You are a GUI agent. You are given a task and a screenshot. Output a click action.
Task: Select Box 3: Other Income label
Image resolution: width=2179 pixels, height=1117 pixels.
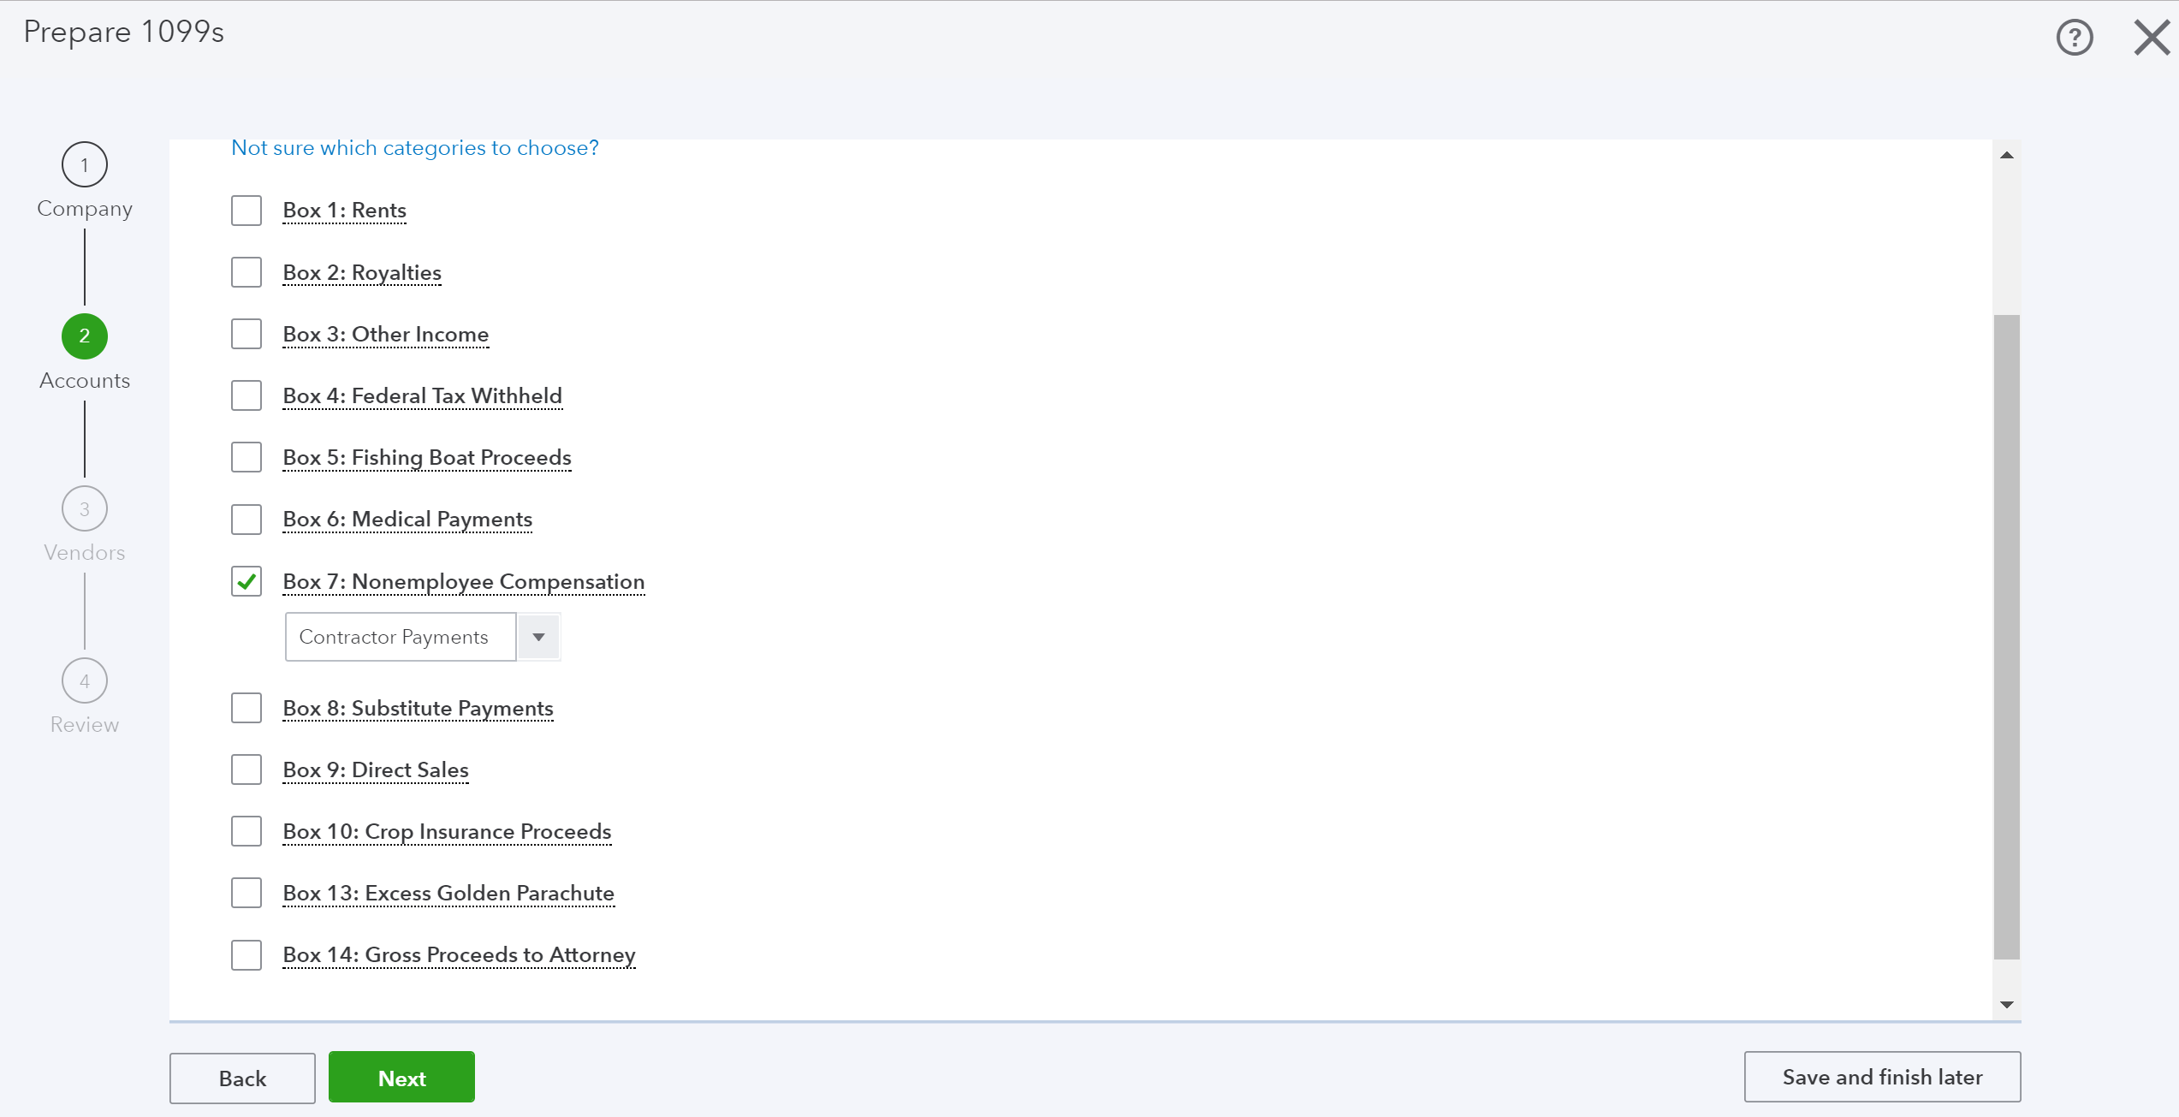(x=385, y=335)
